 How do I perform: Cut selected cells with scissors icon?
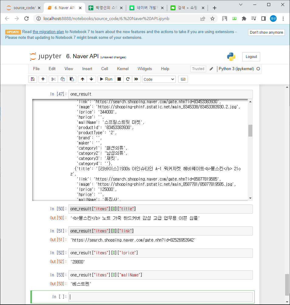point(54,79)
